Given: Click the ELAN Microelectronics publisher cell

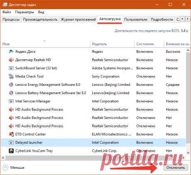Looking at the screenshot, I should pos(111,134).
